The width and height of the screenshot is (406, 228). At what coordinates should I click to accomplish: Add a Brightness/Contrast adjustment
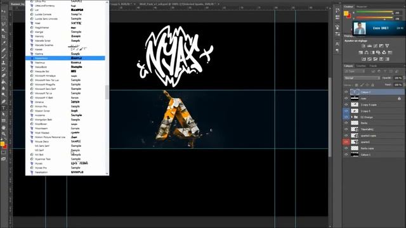point(363,46)
